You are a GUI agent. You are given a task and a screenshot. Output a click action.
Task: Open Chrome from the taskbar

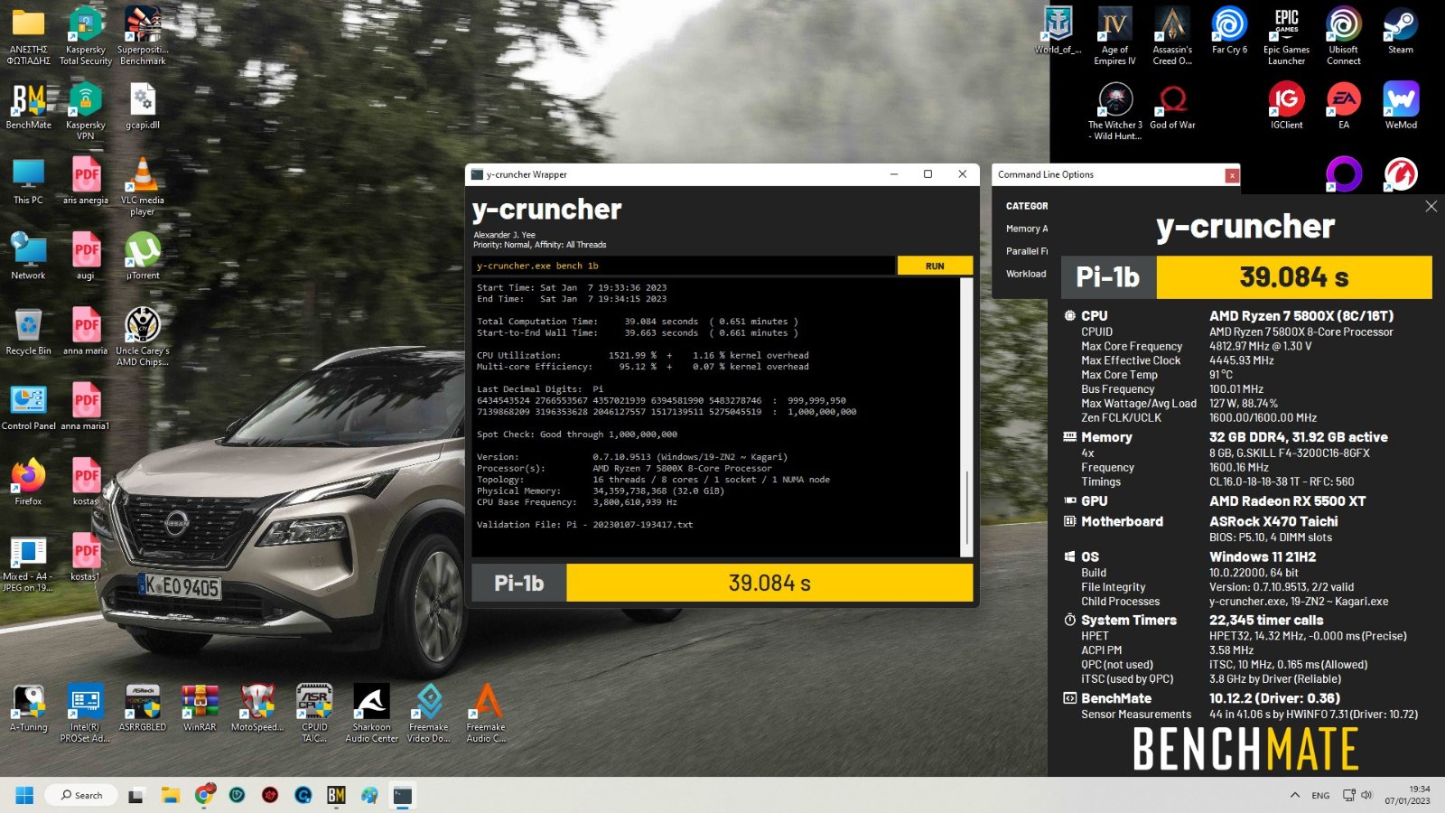click(x=204, y=795)
